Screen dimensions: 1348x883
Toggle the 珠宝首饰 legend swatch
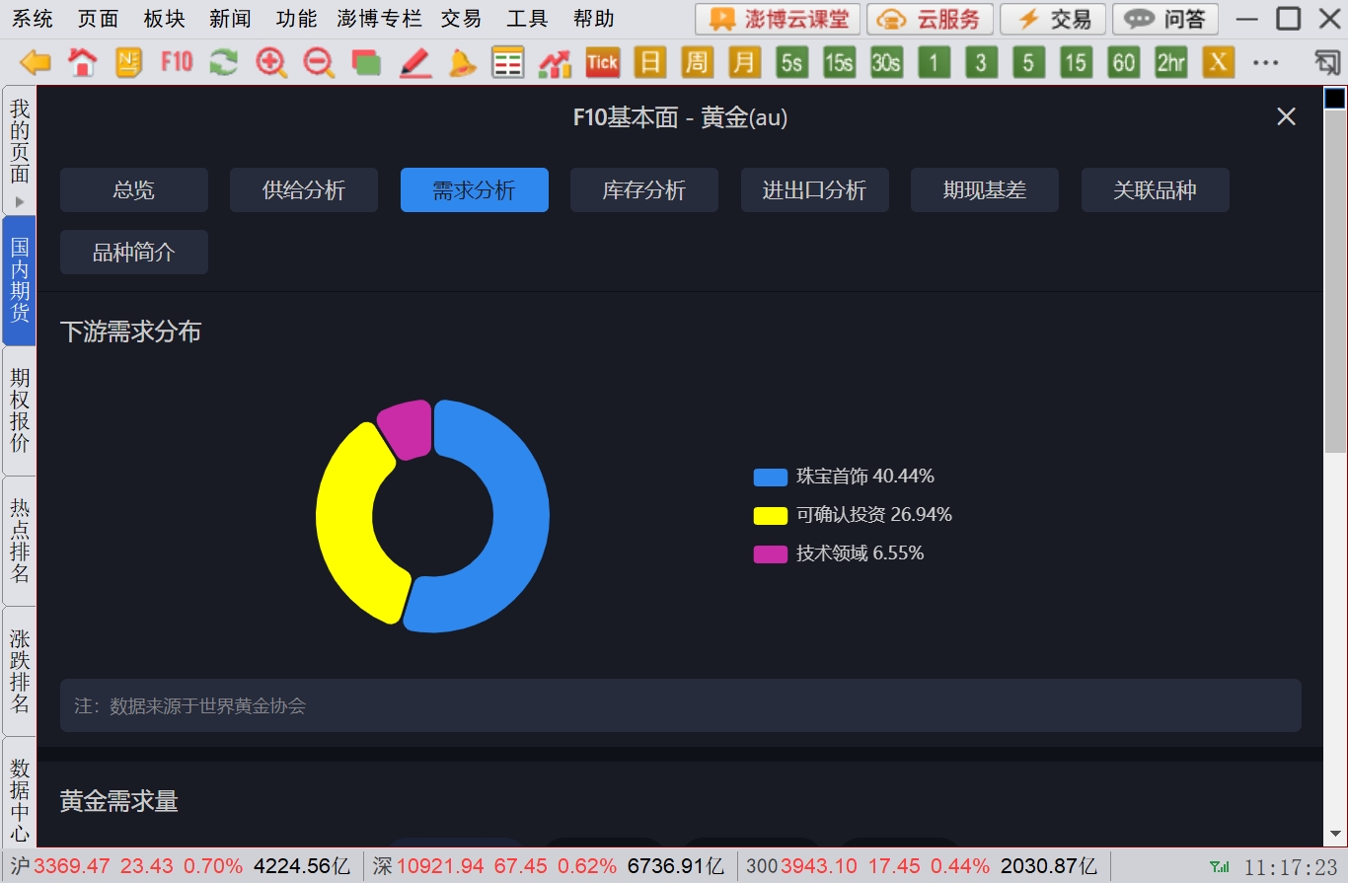pyautogui.click(x=771, y=477)
